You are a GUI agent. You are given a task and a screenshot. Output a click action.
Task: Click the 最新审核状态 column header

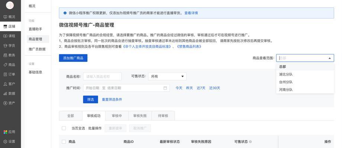[x=170, y=142]
